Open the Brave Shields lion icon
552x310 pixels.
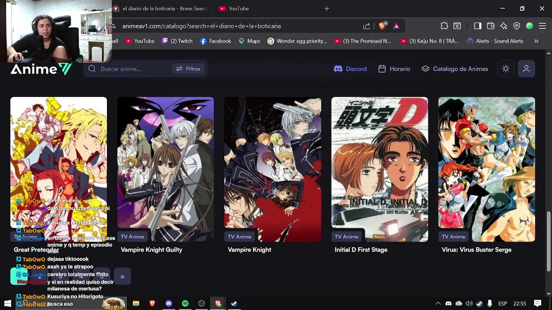382,26
